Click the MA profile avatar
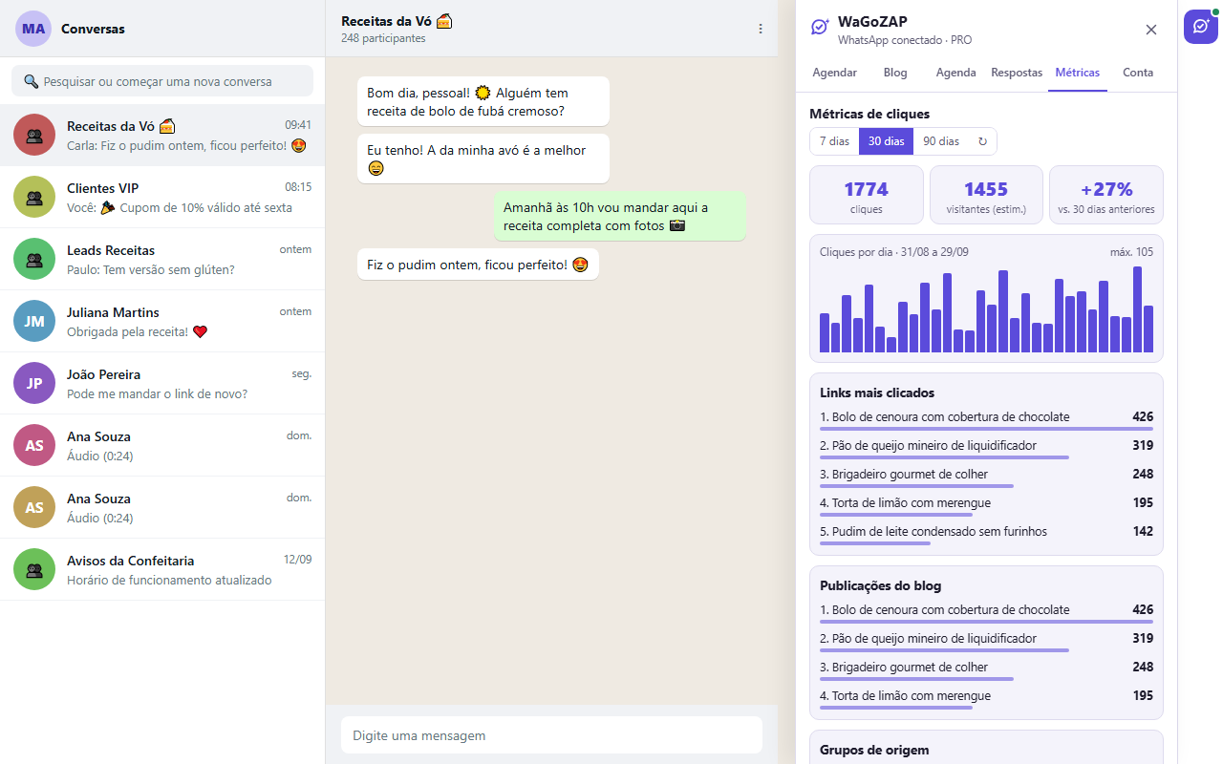1223x764 pixels. click(x=33, y=29)
